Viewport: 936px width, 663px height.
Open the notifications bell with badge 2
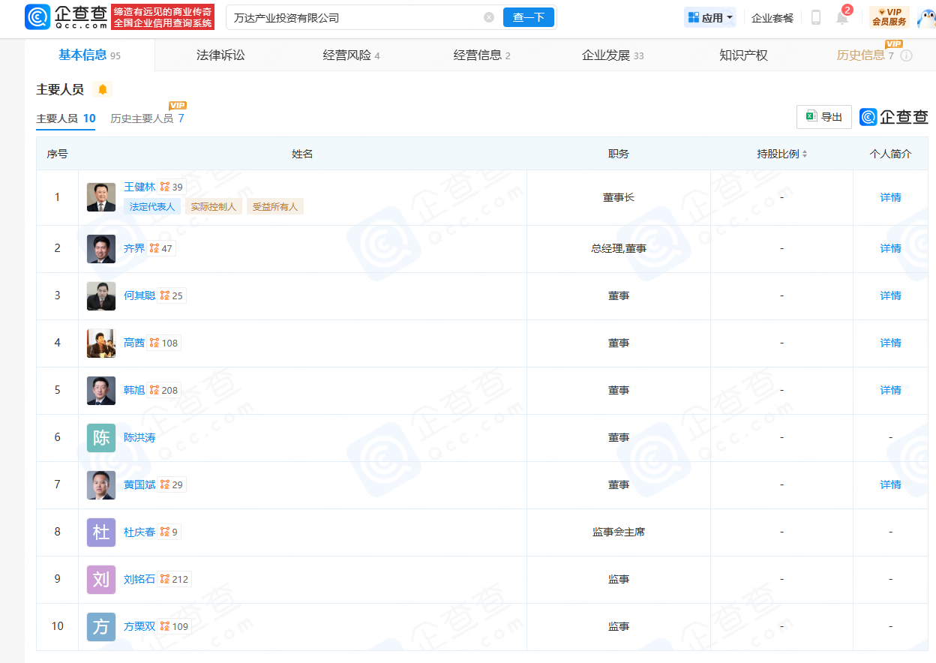click(842, 16)
